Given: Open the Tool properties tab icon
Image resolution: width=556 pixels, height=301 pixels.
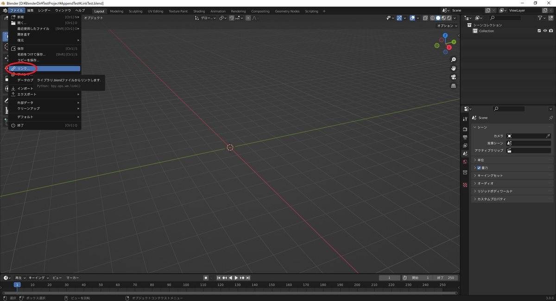Looking at the screenshot, I should 465,119.
